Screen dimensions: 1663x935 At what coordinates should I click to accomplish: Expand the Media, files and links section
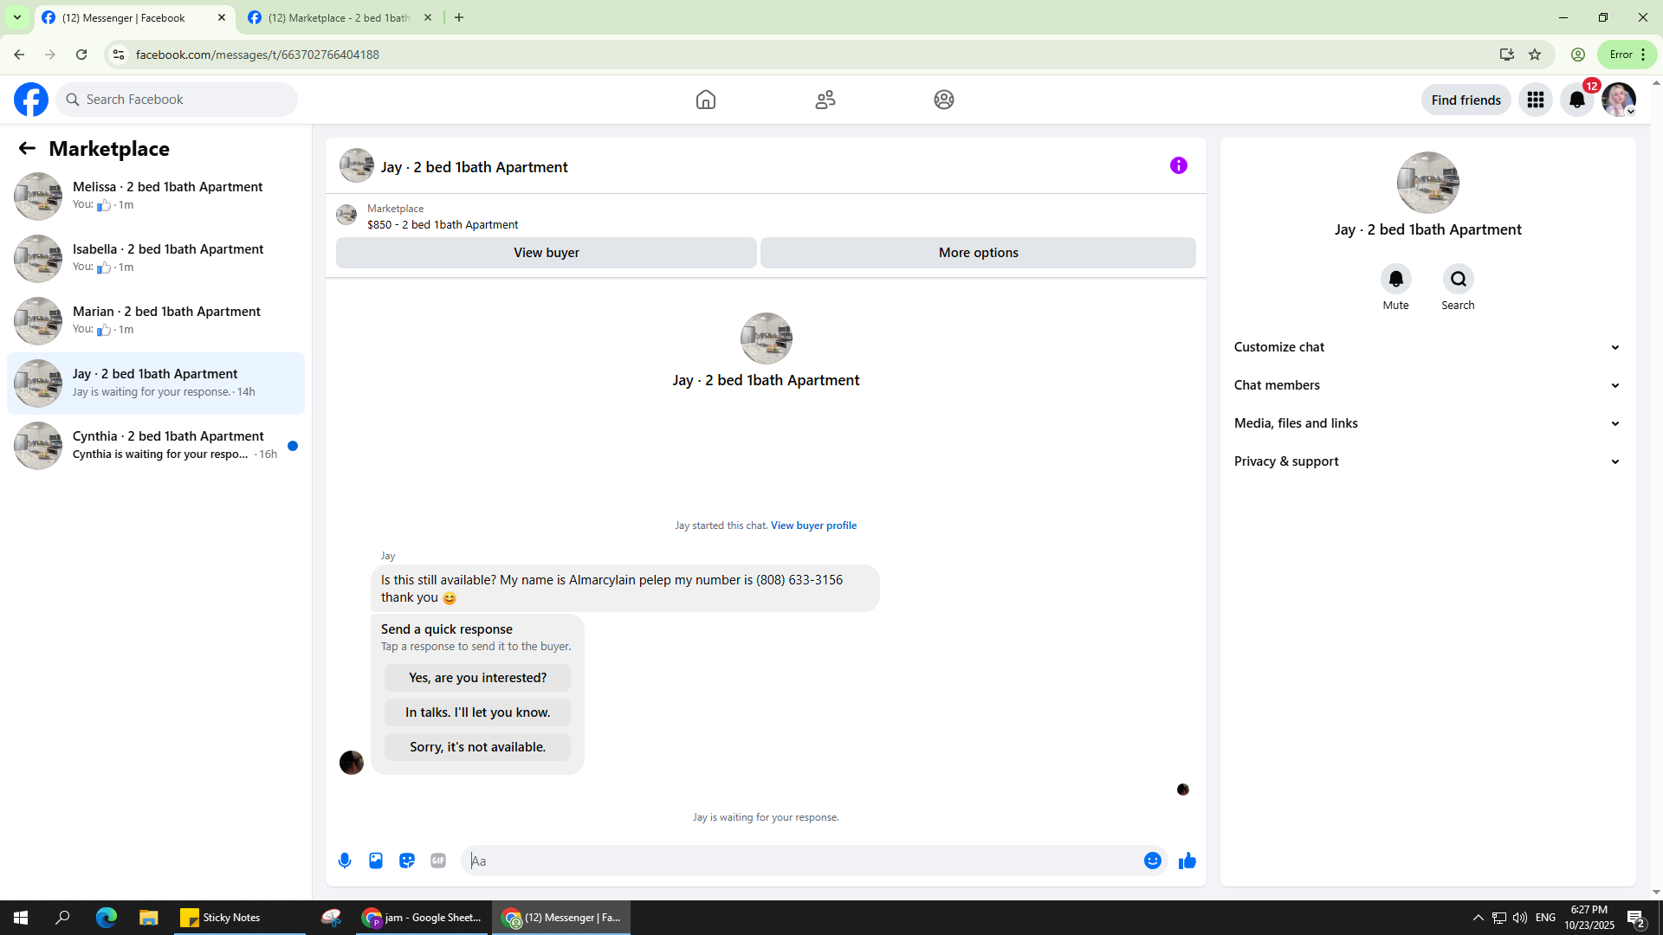[1427, 423]
